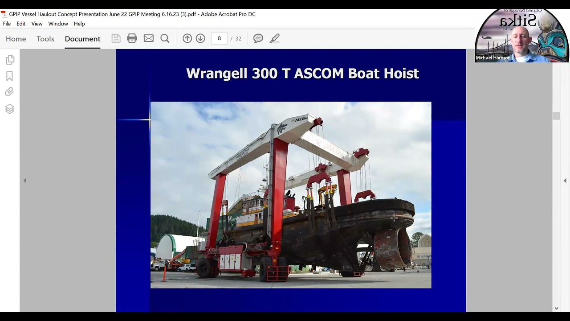Click the page number field showing 8

219,38
